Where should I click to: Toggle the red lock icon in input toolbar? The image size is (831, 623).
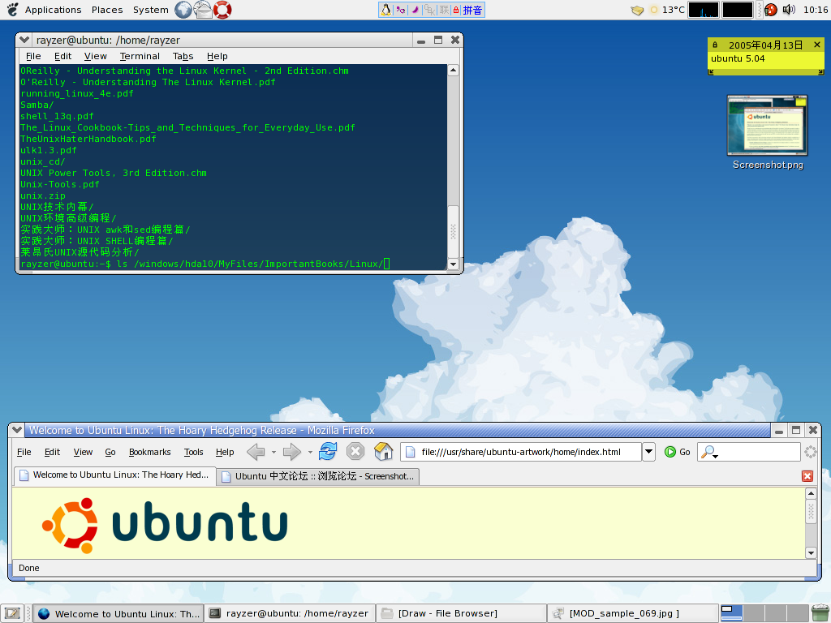456,10
